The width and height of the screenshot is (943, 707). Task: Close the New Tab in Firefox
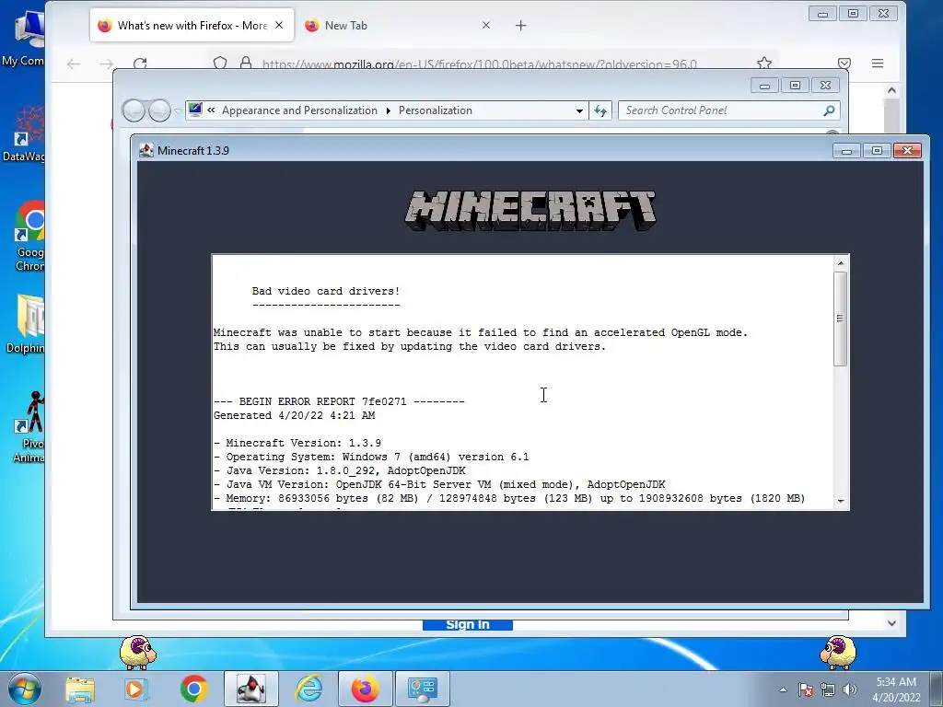click(486, 25)
